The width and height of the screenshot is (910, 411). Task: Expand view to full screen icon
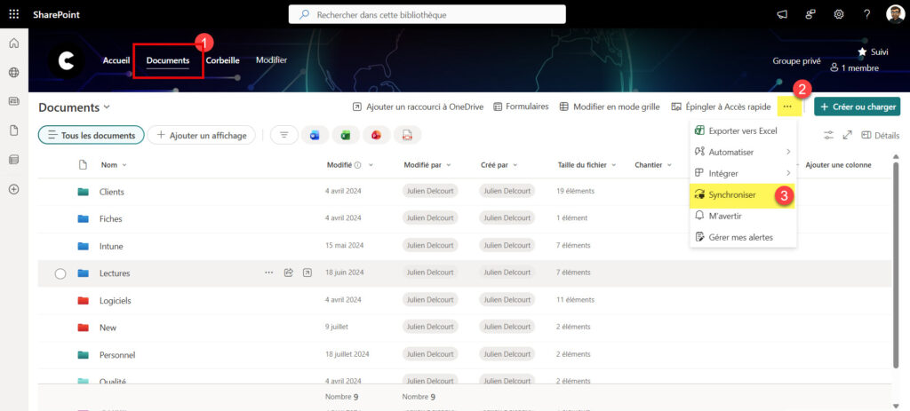tap(847, 135)
